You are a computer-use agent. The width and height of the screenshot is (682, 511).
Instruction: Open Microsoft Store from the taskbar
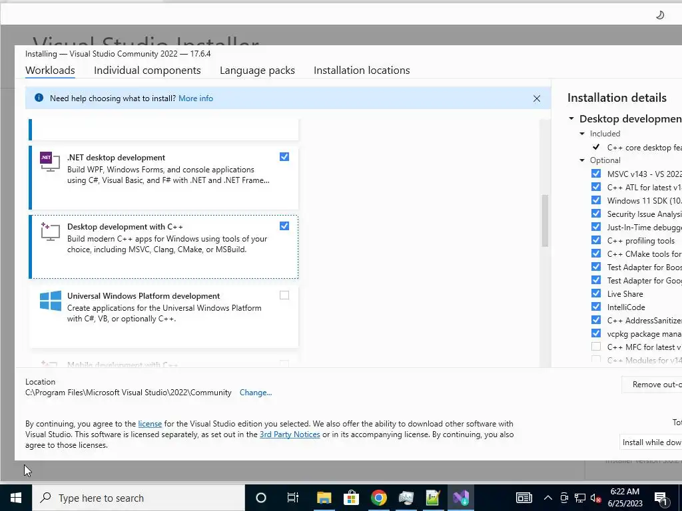(x=351, y=498)
